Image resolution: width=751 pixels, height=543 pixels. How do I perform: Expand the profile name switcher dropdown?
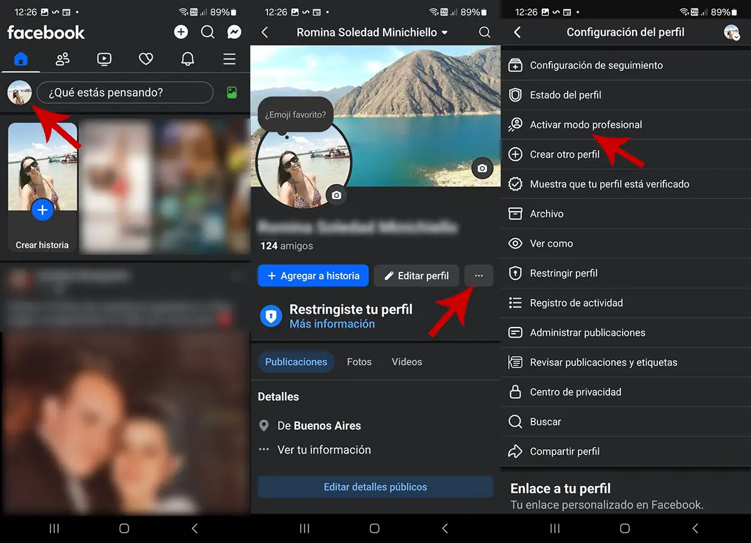[444, 33]
